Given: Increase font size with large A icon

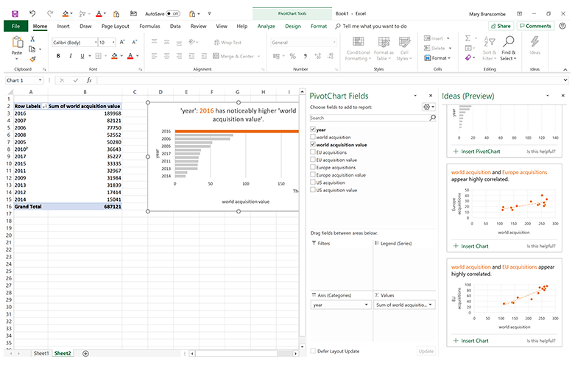Looking at the screenshot, I should coord(122,42).
